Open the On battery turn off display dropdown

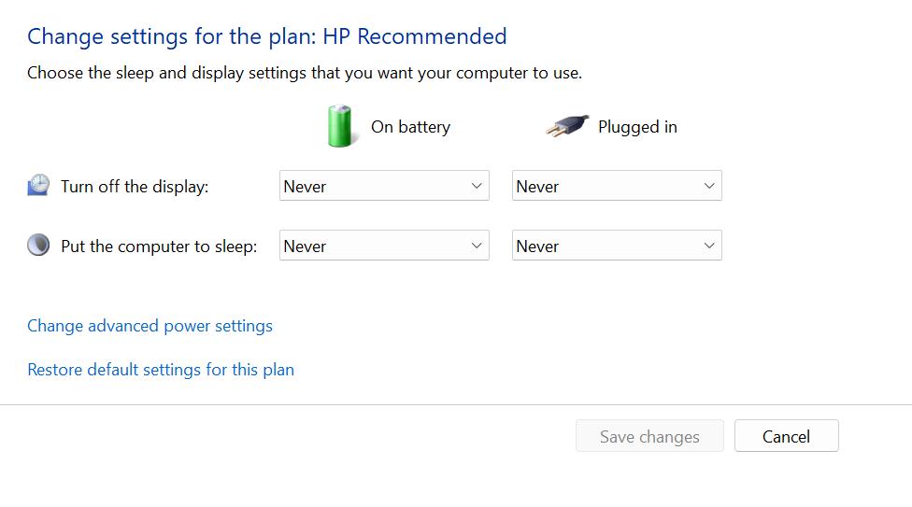384,186
